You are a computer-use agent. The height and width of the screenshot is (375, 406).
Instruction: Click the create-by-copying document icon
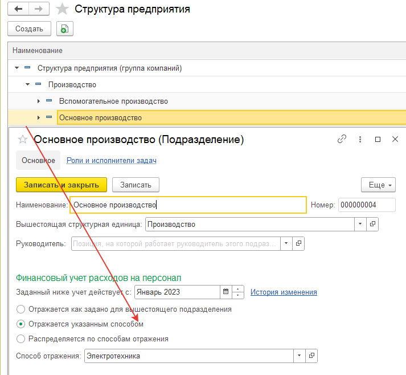click(x=65, y=28)
